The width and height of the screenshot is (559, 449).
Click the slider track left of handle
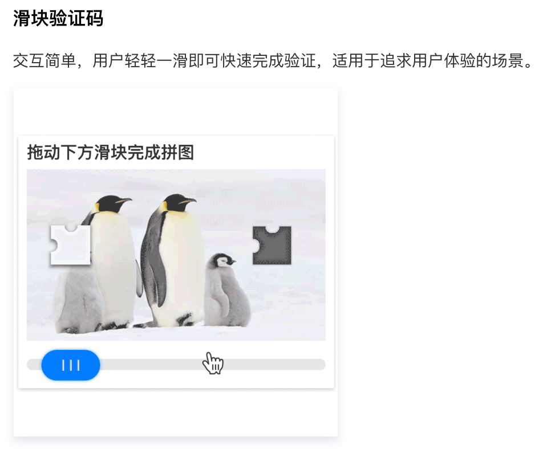(34, 365)
